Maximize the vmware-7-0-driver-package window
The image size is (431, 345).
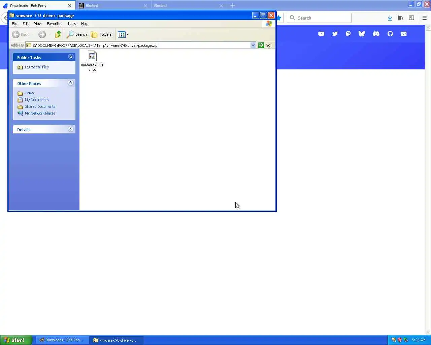263,15
